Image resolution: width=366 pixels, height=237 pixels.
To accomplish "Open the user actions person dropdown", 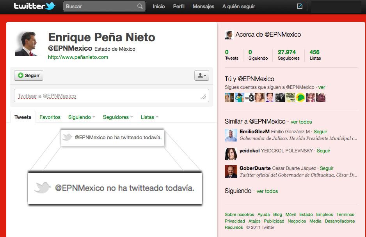I will coord(202,75).
